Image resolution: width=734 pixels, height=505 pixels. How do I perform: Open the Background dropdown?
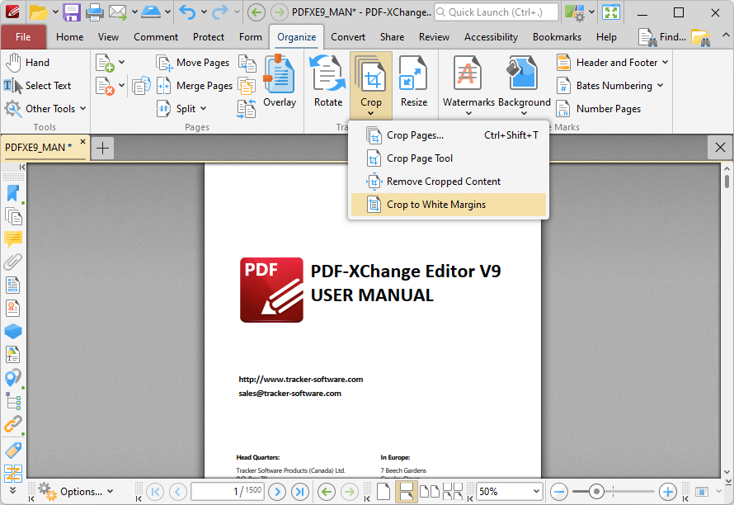(x=525, y=85)
